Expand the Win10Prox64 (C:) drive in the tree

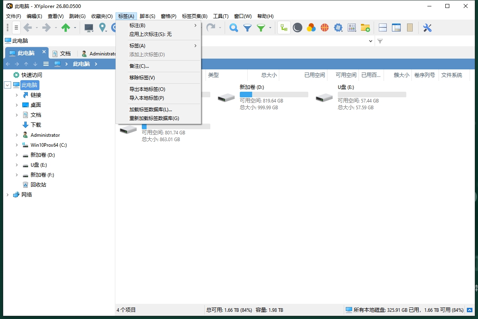point(16,145)
